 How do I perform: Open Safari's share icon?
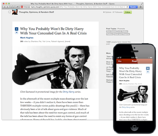point(17,7)
